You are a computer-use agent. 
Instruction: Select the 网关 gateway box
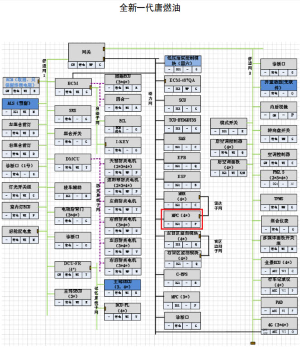86,56
